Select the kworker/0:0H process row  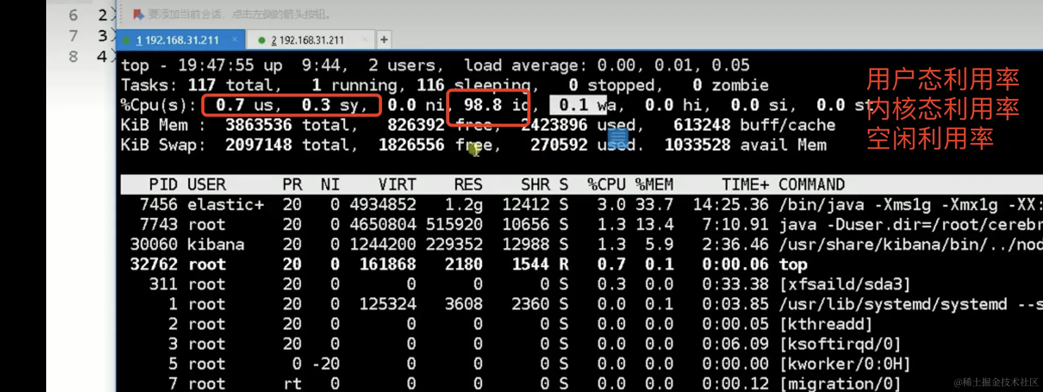click(x=581, y=364)
